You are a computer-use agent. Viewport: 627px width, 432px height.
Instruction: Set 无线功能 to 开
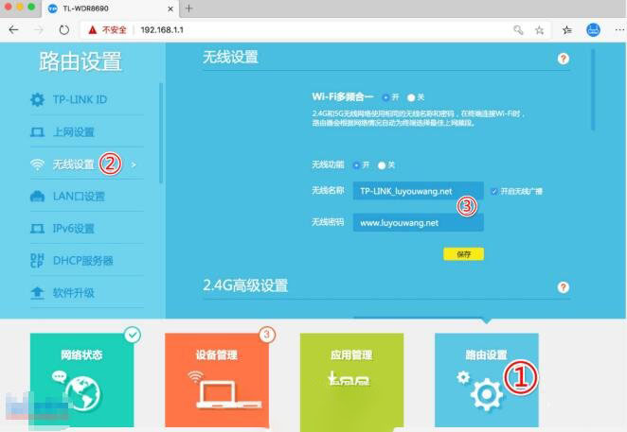point(356,165)
